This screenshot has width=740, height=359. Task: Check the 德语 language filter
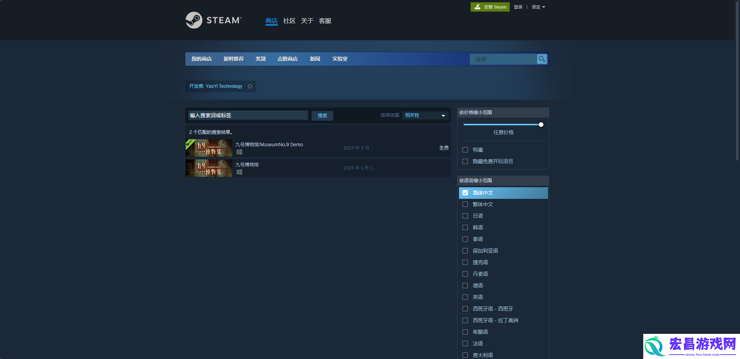[465, 285]
